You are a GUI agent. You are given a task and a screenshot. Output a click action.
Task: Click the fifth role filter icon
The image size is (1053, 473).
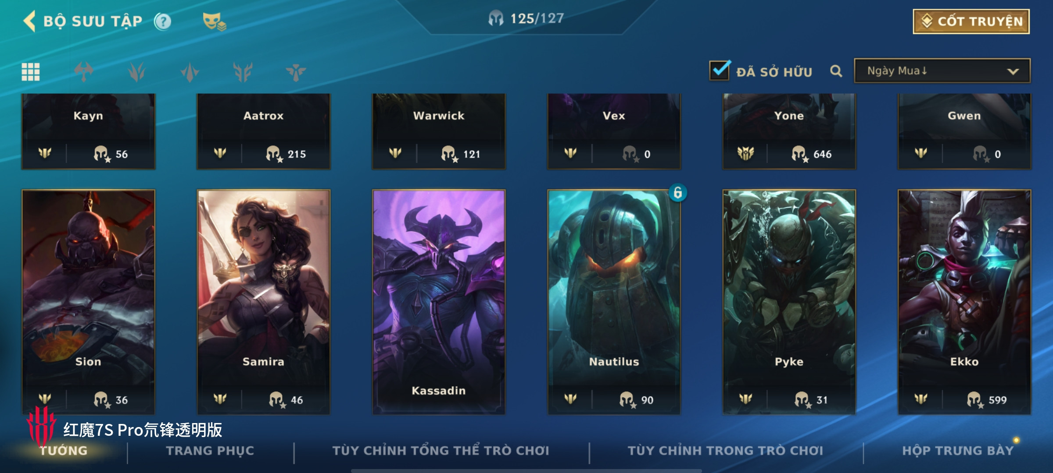point(296,72)
